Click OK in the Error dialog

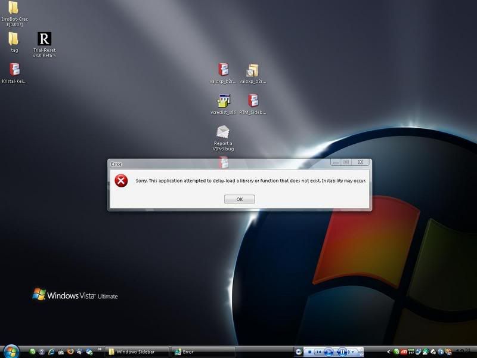239,199
